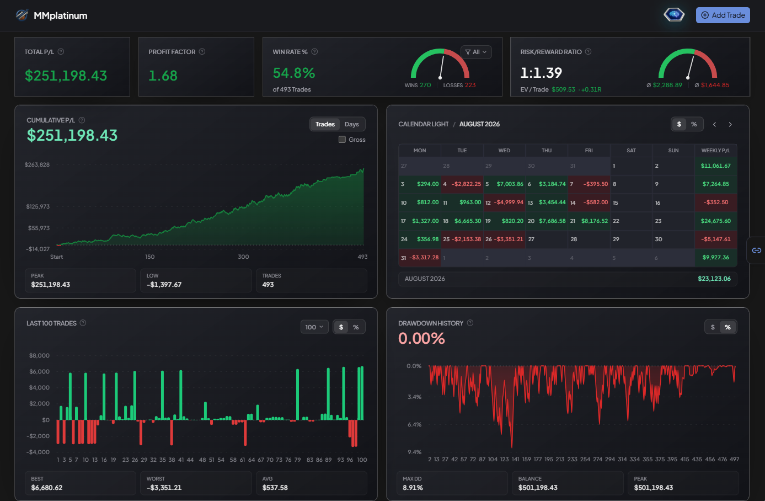Click the monthly total $23,123.06
765x501 pixels.
714,279
